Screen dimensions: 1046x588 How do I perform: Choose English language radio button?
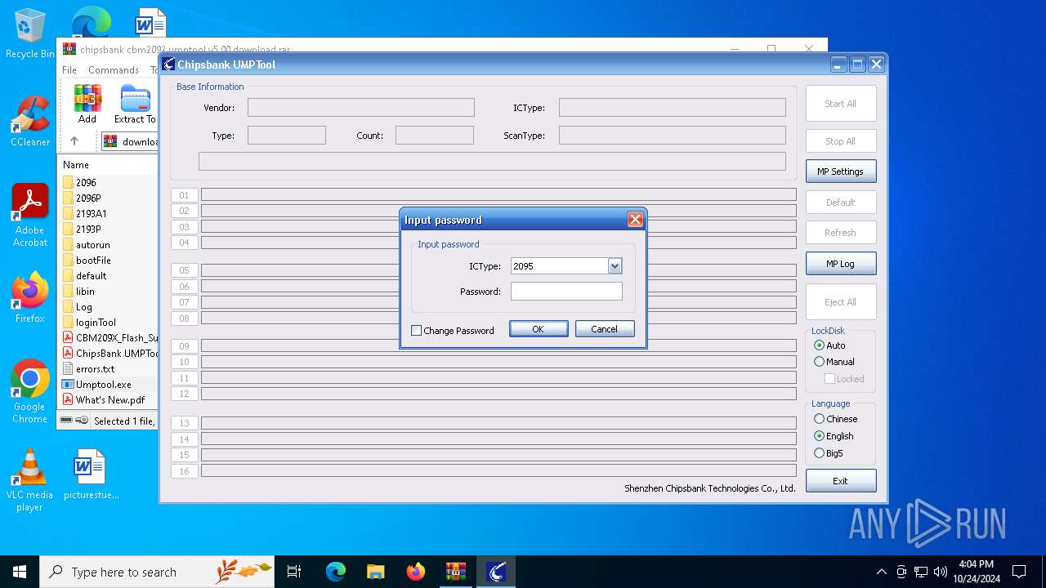(820, 436)
